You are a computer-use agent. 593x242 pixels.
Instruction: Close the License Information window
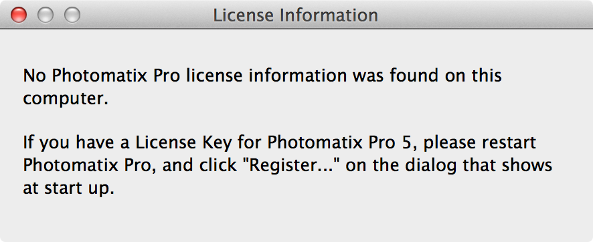click(18, 15)
